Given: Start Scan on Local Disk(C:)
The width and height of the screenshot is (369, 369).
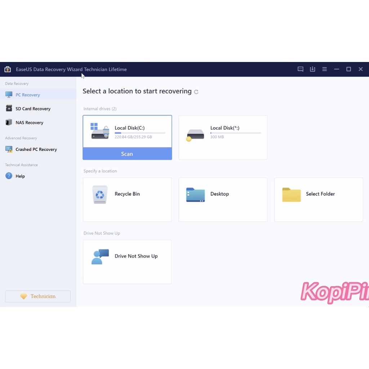Looking at the screenshot, I should click(127, 154).
